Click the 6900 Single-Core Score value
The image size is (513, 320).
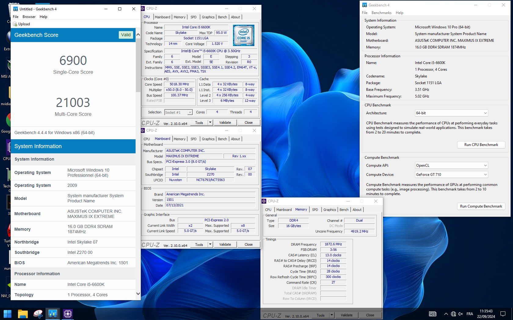[73, 61]
